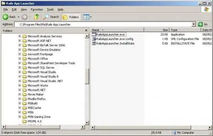Open the Back history dropdown arrow
This screenshot has width=213, height=136.
(19, 17)
